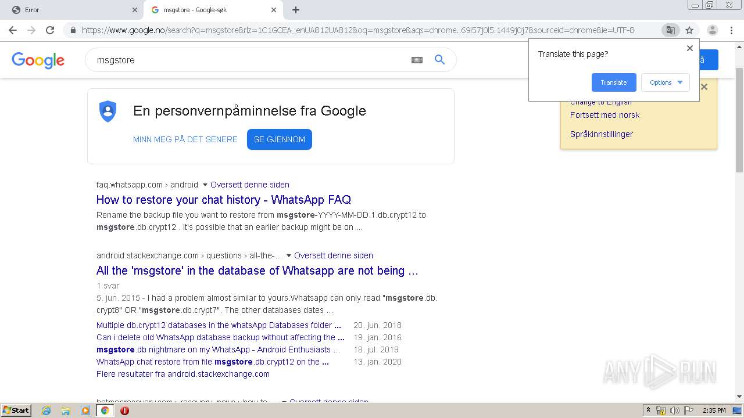Open the translate Options dropdown
744x418 pixels.
[x=666, y=82]
